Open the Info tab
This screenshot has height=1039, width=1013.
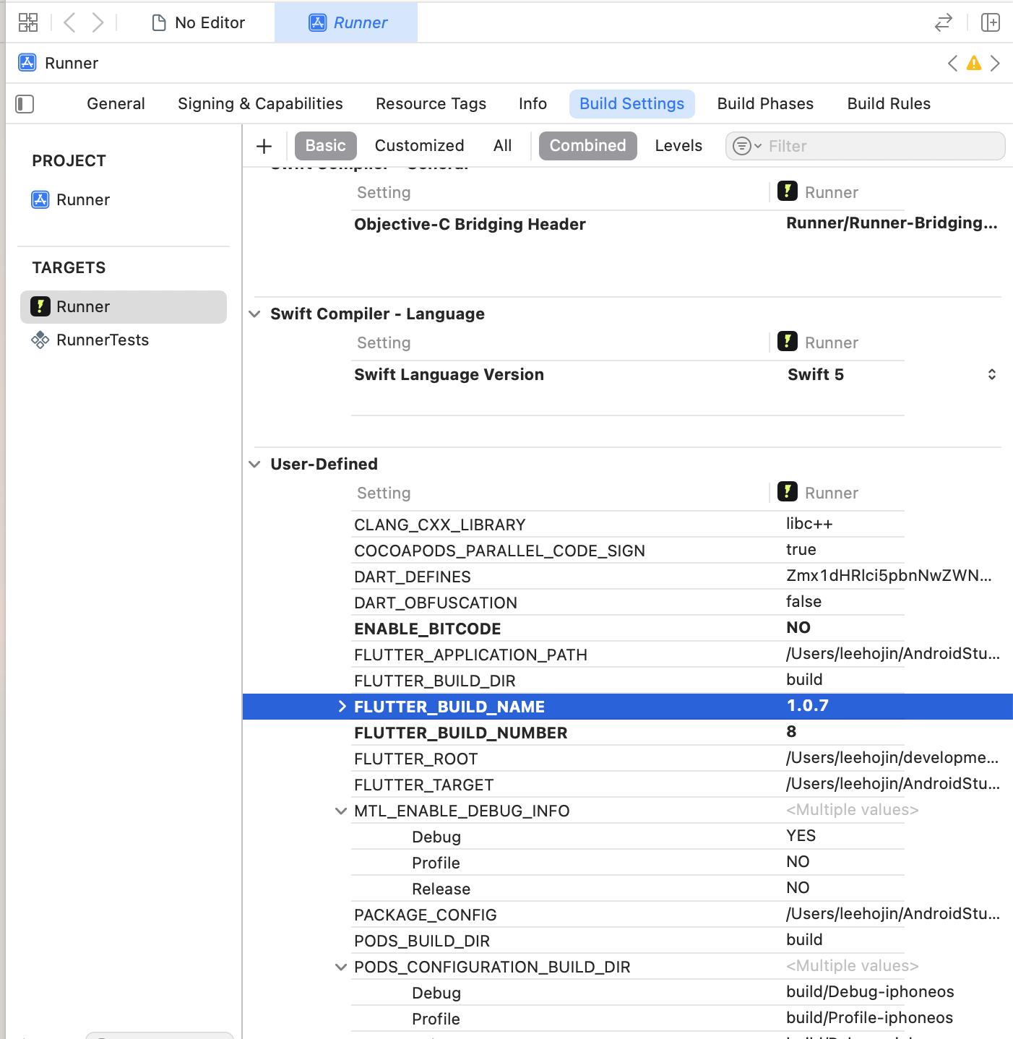pos(533,104)
